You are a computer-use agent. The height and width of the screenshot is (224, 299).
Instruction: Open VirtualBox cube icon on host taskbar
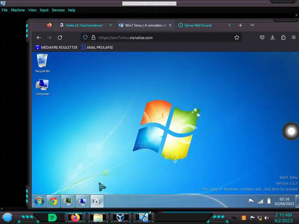(x=120, y=218)
